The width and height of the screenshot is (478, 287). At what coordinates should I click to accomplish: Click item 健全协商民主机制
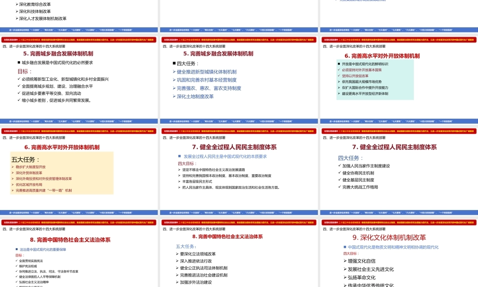point(358,173)
